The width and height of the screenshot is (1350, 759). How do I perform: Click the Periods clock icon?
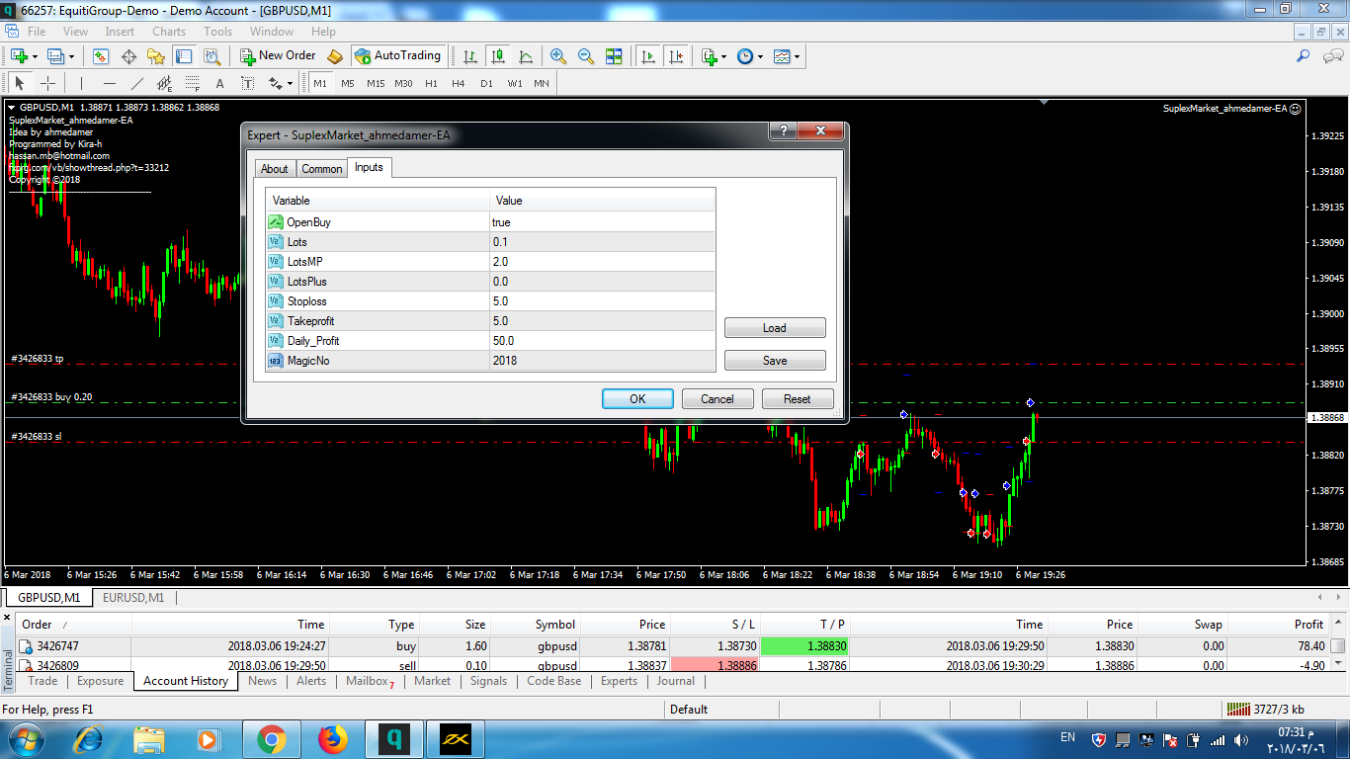[745, 56]
